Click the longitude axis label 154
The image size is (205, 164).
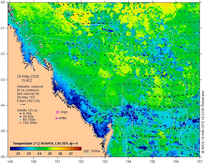[x=129, y=162]
